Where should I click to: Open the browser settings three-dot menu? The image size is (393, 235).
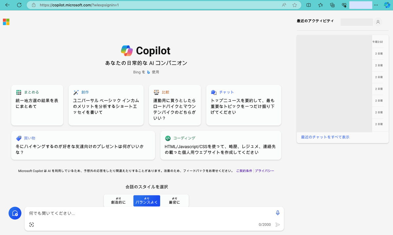(x=376, y=5)
